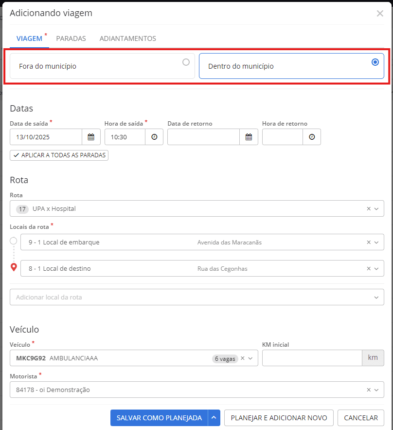Screen dimensions: 393x430
Task: Clear the selected vehicle MKC9G92
Action: pos(243,358)
